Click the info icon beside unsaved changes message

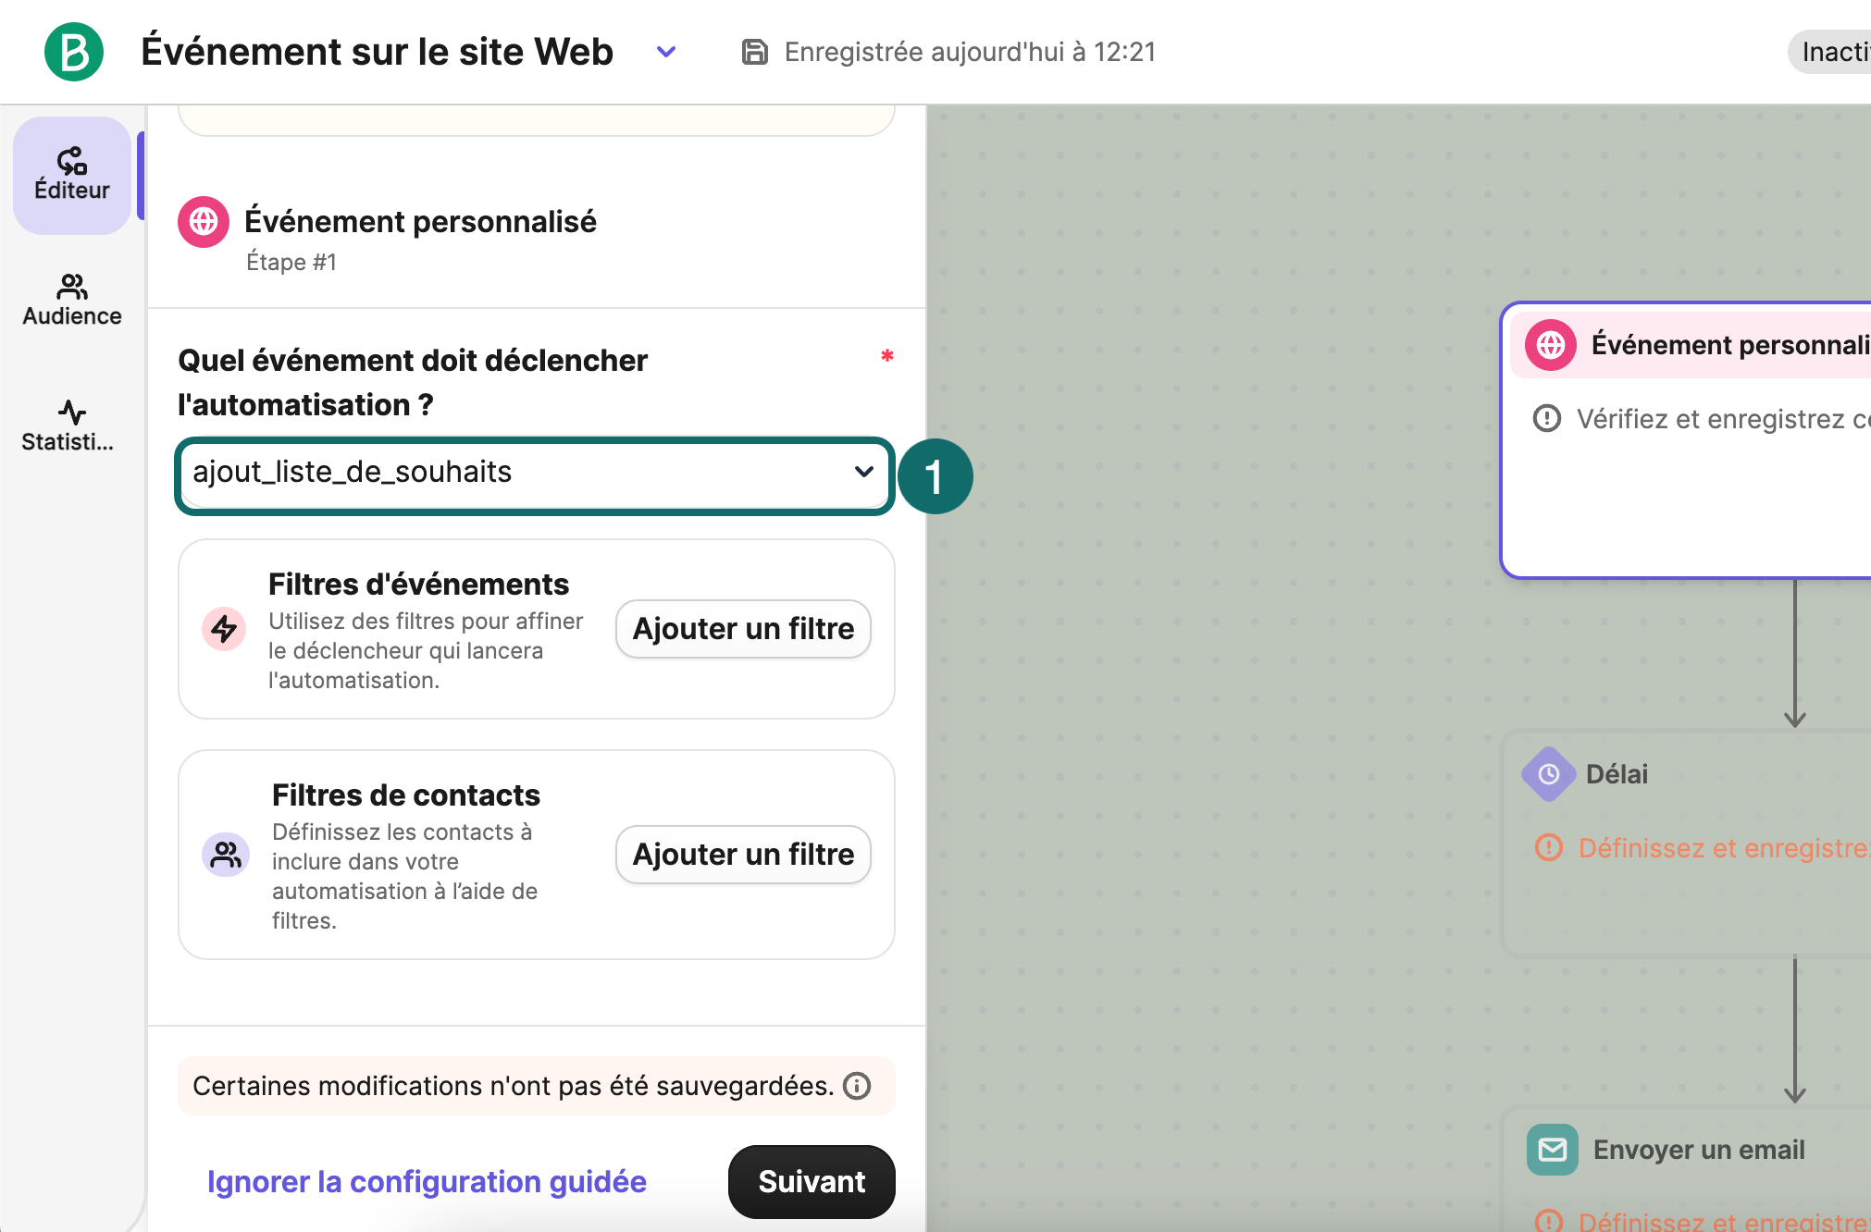[857, 1086]
